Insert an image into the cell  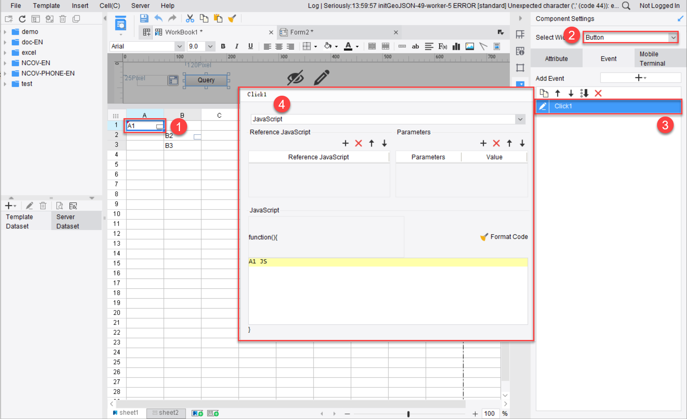click(x=470, y=46)
